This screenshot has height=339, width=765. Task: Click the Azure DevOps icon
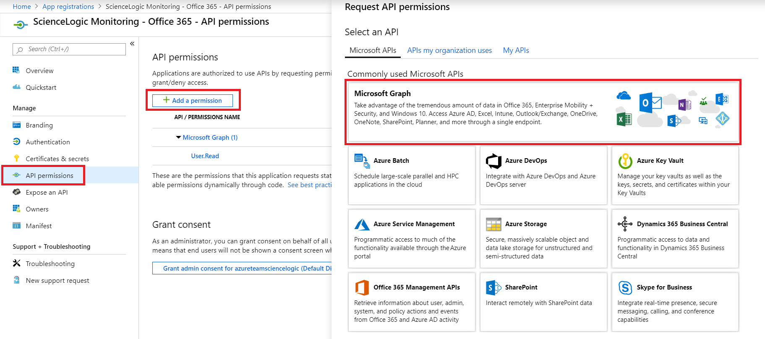493,161
